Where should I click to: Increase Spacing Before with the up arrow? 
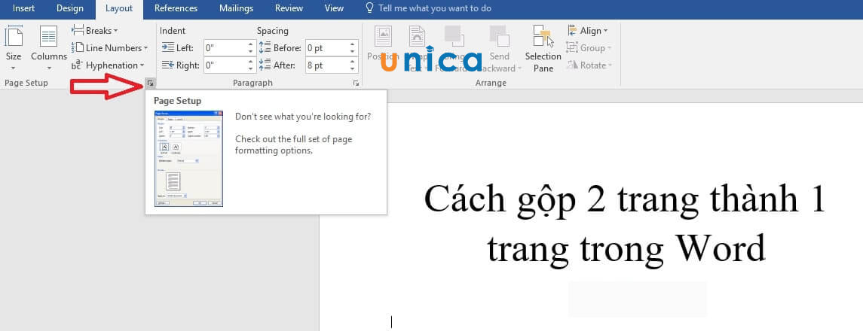click(x=352, y=44)
